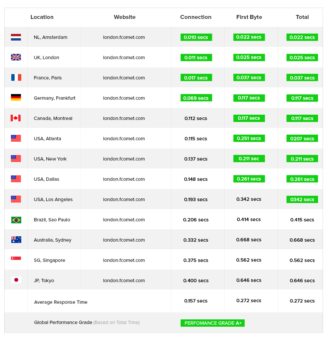Image resolution: width=327 pixels, height=337 pixels.
Task: Click the USA, Atlanta flag icon
Action: [x=16, y=138]
